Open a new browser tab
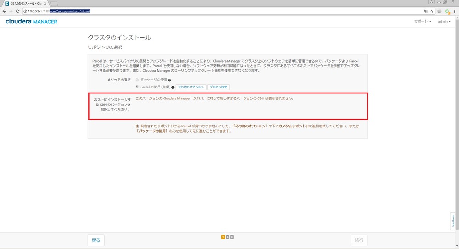The image size is (459, 249). pyautogui.click(x=54, y=4)
